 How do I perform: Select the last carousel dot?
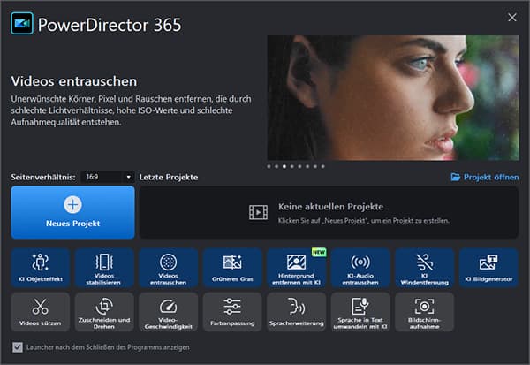(322, 166)
